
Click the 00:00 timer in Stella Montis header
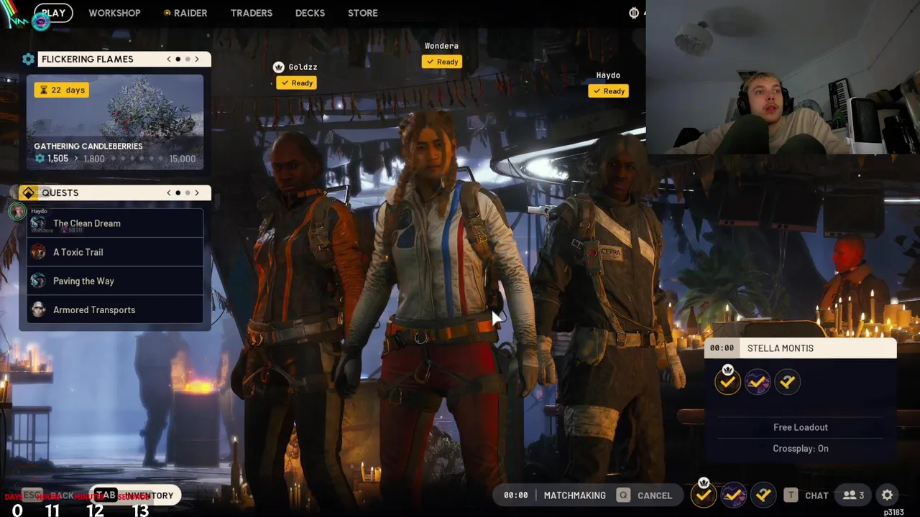tap(722, 348)
